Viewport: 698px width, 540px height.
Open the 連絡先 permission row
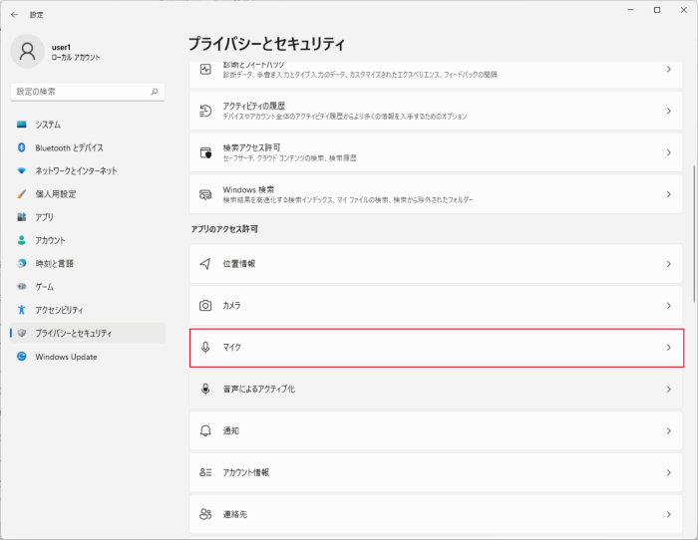coord(436,514)
